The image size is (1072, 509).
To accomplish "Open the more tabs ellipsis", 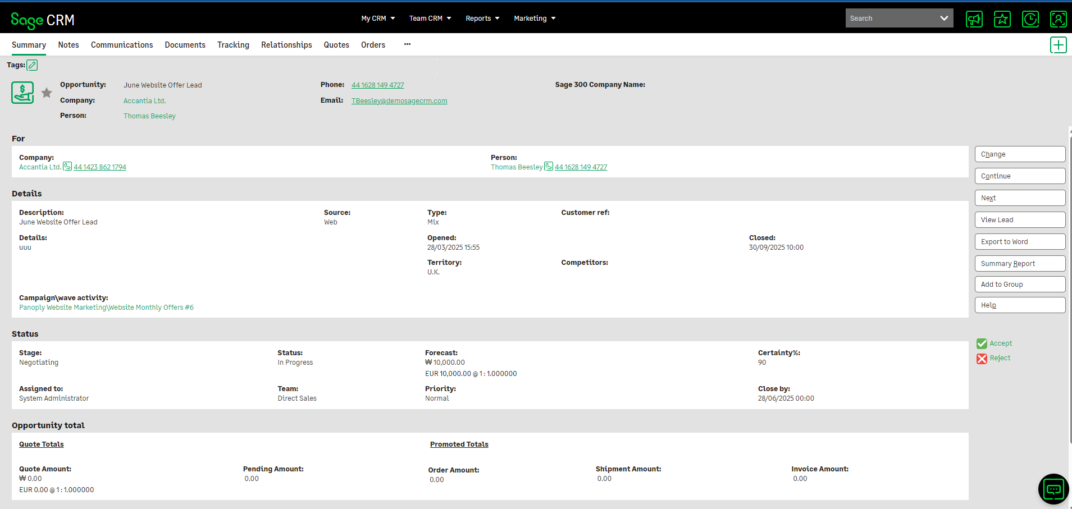I will point(407,44).
